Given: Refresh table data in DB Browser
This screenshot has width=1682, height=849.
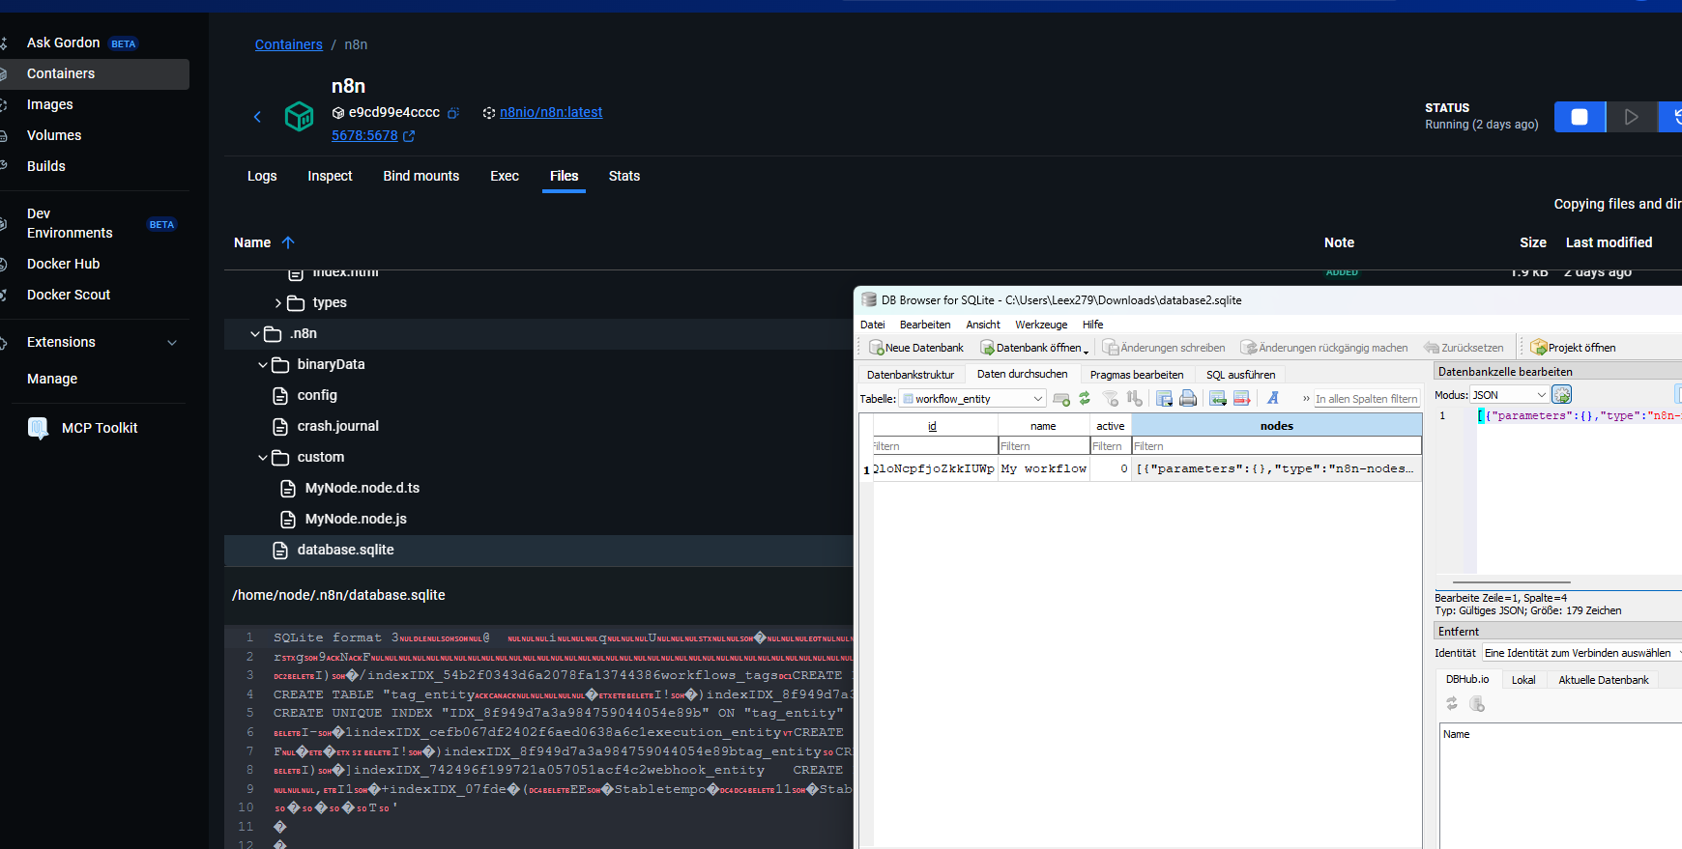Looking at the screenshot, I should coord(1085,399).
